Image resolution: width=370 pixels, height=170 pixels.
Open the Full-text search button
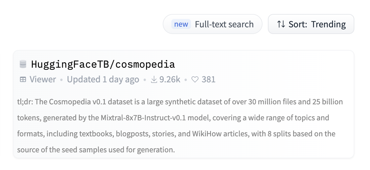pos(212,24)
